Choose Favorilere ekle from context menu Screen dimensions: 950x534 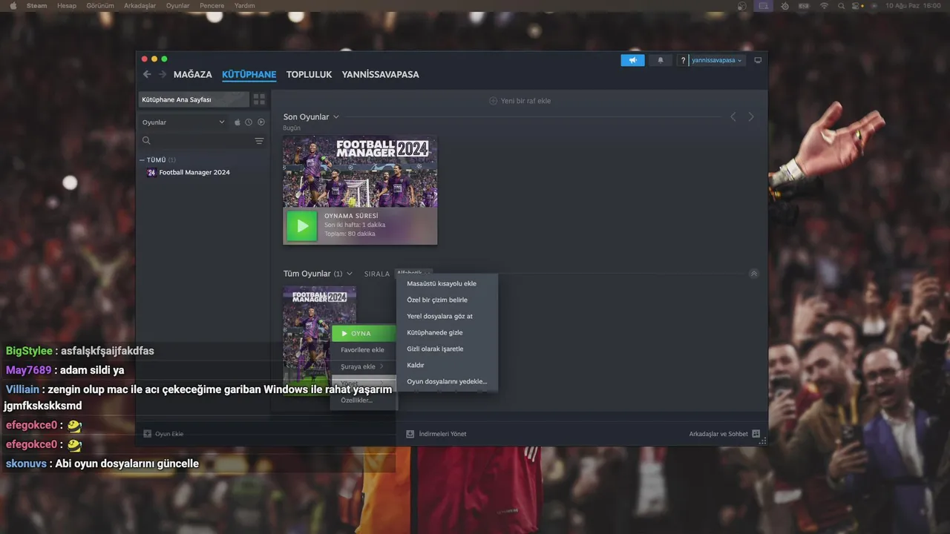(x=364, y=350)
